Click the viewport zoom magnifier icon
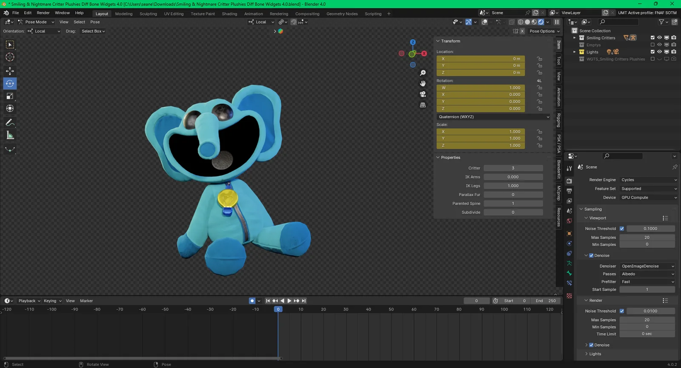The height and width of the screenshot is (368, 681). (423, 73)
